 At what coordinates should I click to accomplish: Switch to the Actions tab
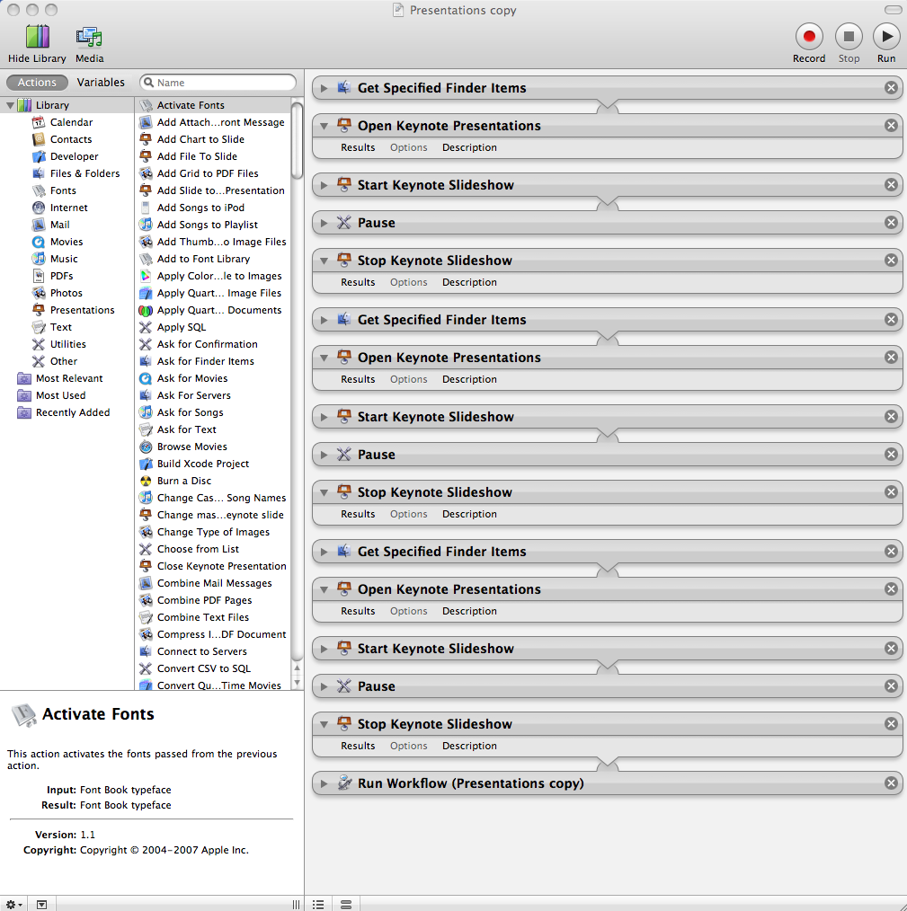38,83
